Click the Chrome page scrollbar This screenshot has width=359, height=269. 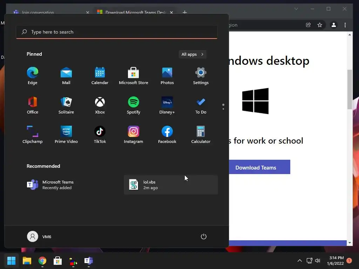click(x=350, y=89)
